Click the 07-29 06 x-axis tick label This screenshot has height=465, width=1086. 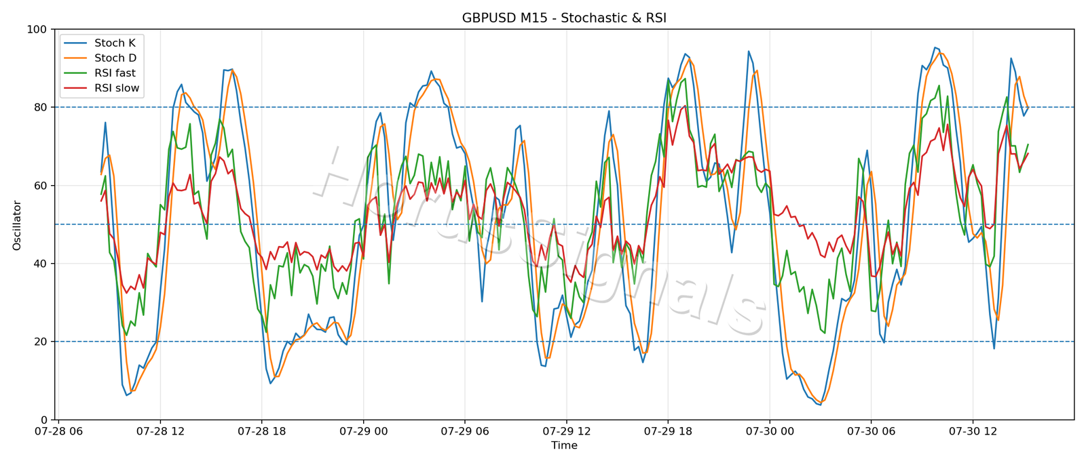point(465,430)
